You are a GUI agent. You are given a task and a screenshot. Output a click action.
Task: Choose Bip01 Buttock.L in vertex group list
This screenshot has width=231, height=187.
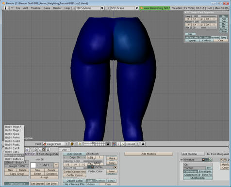pos(14,159)
